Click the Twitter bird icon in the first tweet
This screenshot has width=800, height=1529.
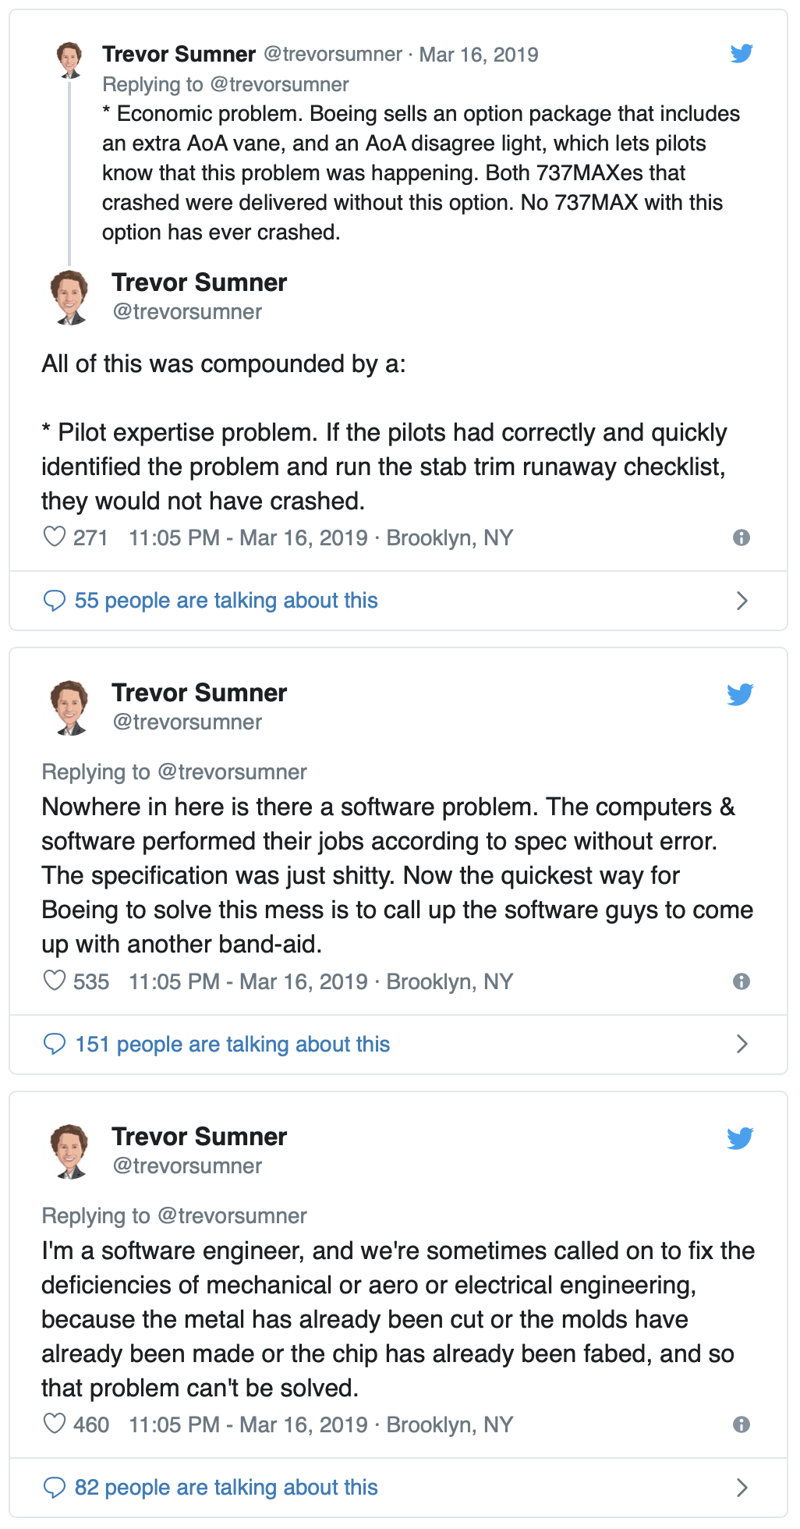click(x=742, y=53)
